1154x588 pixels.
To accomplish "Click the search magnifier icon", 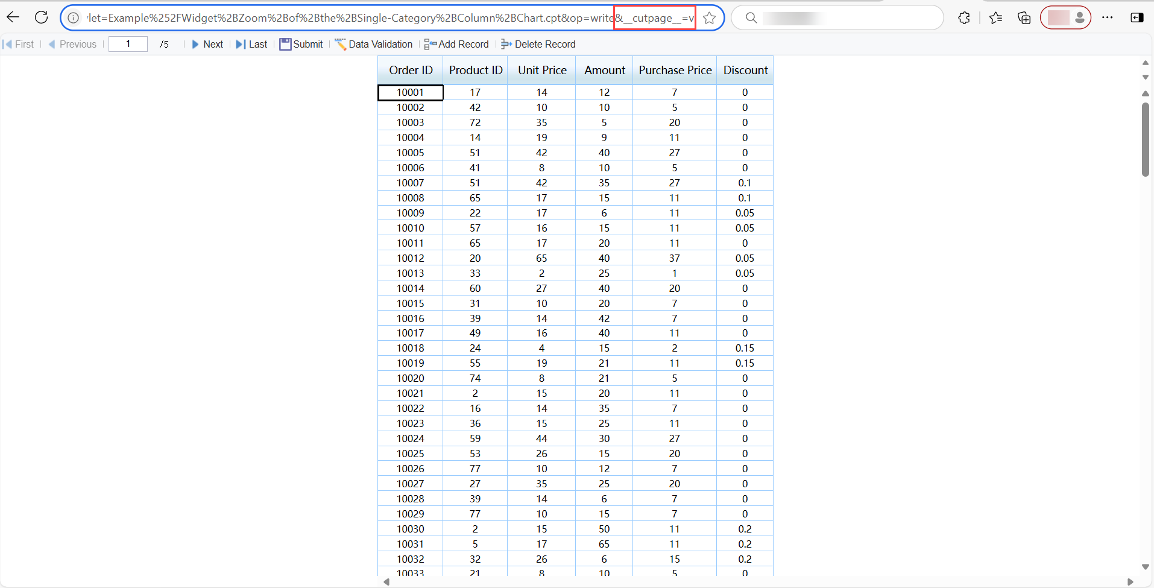I will pyautogui.click(x=751, y=18).
